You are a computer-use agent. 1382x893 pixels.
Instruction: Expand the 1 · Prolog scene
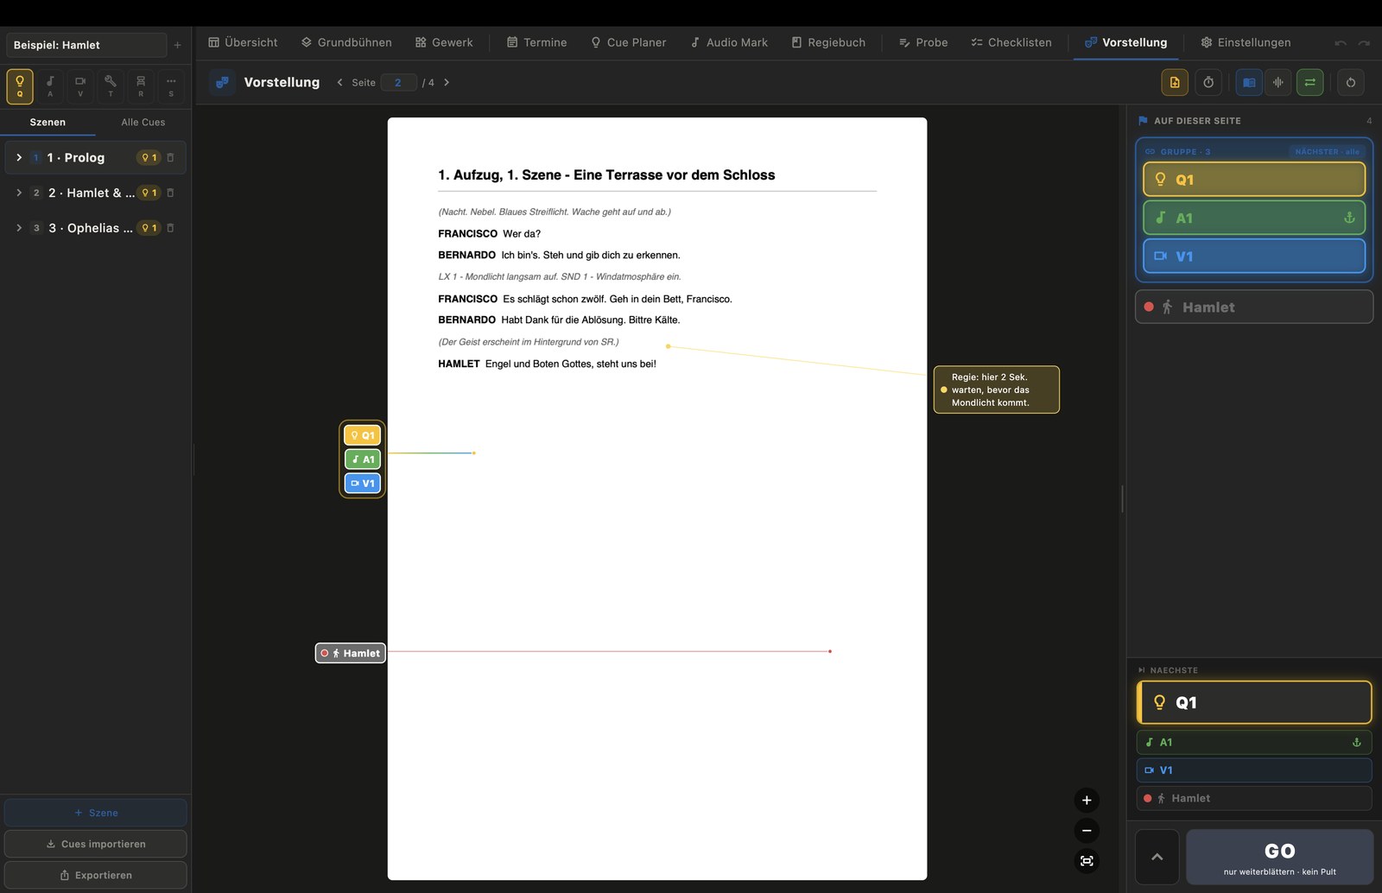coord(19,157)
